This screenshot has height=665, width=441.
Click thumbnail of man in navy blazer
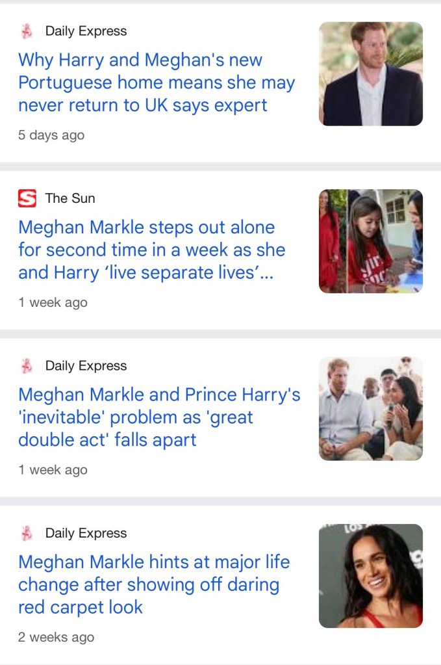370,74
